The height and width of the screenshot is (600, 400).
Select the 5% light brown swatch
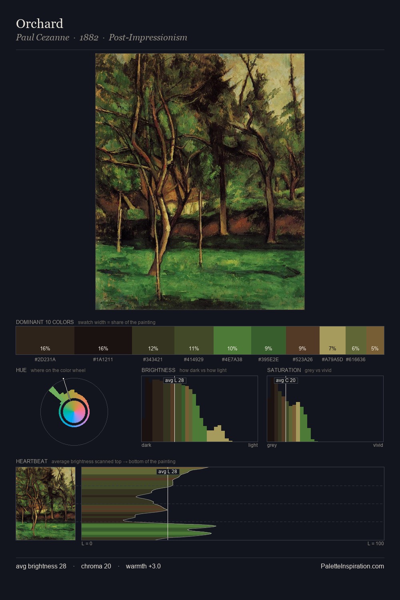click(x=375, y=340)
